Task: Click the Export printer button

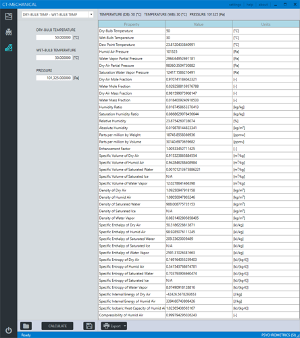Action: pyautogui.click(x=112, y=326)
